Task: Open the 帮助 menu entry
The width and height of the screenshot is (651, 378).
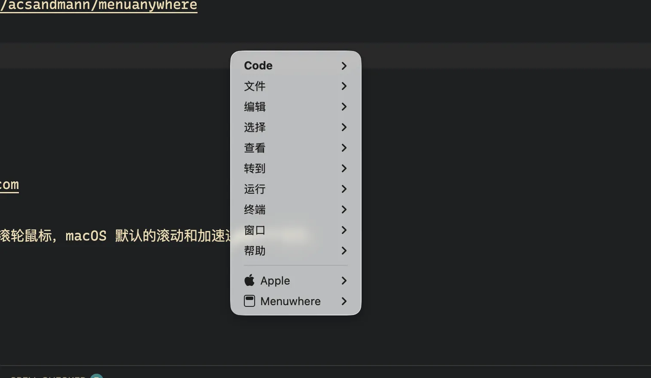Action: coord(255,251)
